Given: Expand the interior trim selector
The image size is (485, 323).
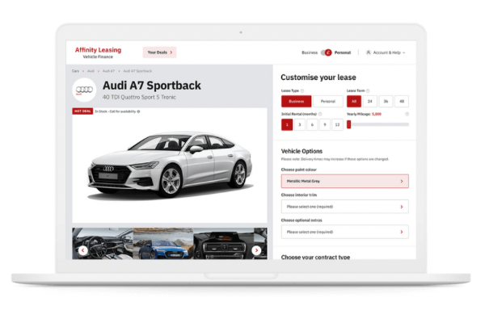Looking at the screenshot, I should coord(344,207).
